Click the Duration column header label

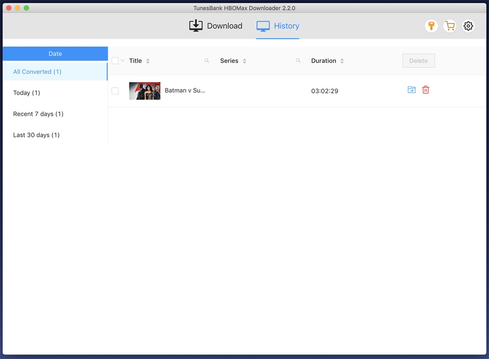click(x=324, y=61)
